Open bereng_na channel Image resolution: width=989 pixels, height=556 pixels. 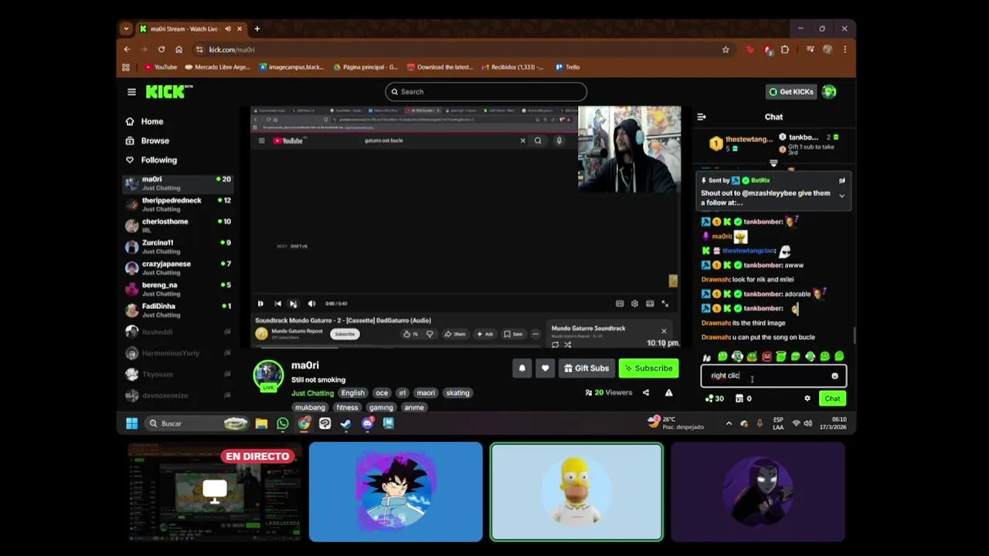pos(178,289)
